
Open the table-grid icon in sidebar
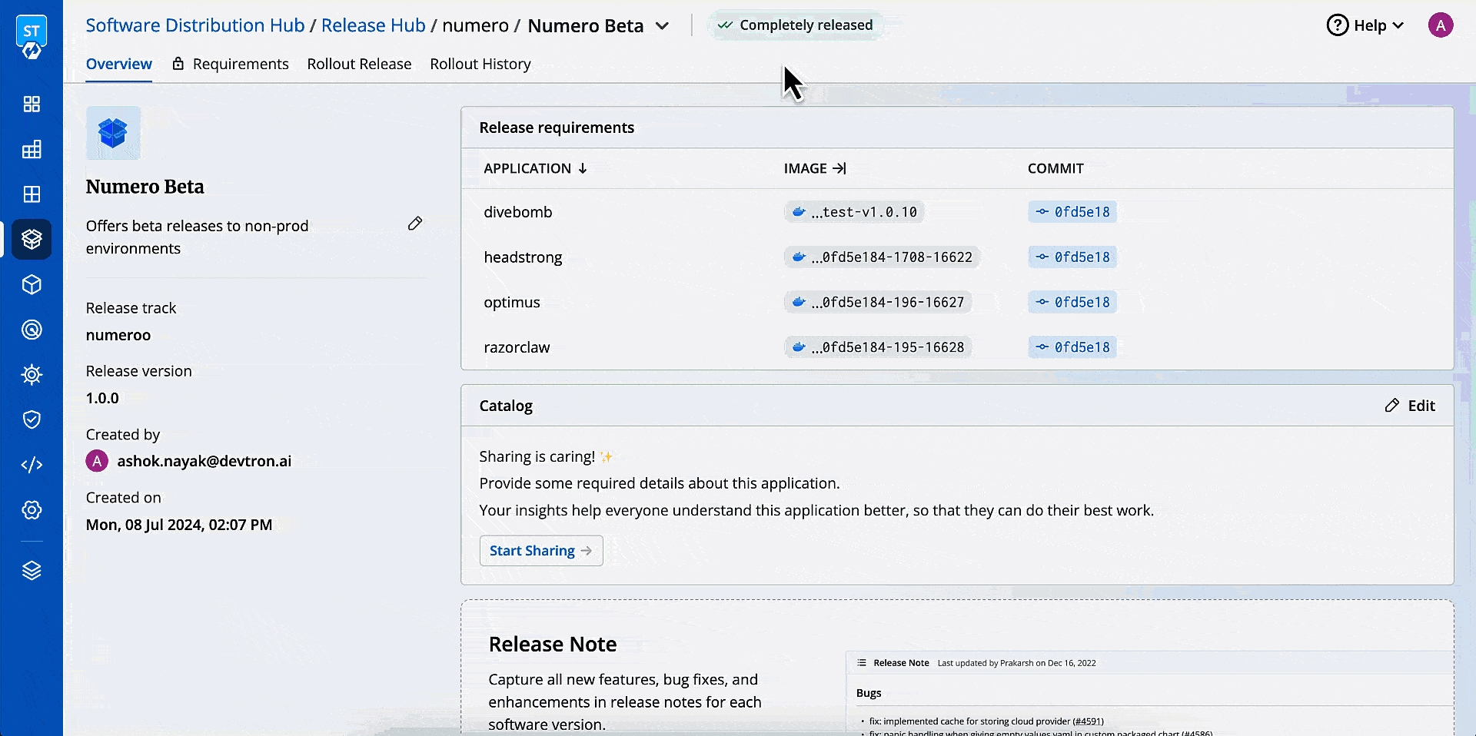tap(32, 150)
